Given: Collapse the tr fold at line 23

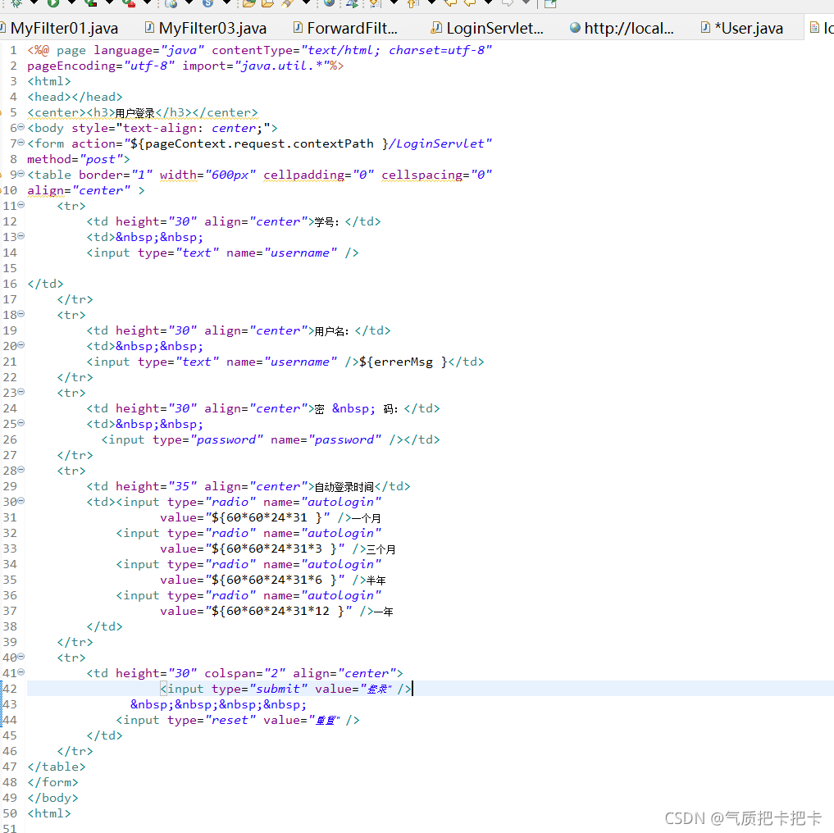Looking at the screenshot, I should tap(21, 392).
